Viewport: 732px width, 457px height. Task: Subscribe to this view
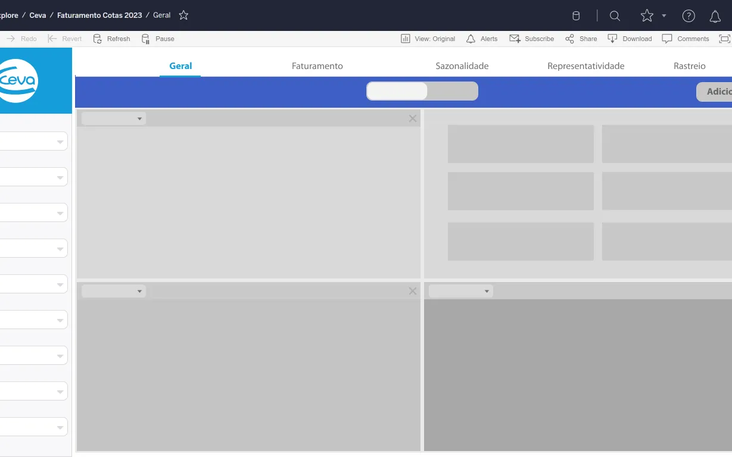[532, 39]
